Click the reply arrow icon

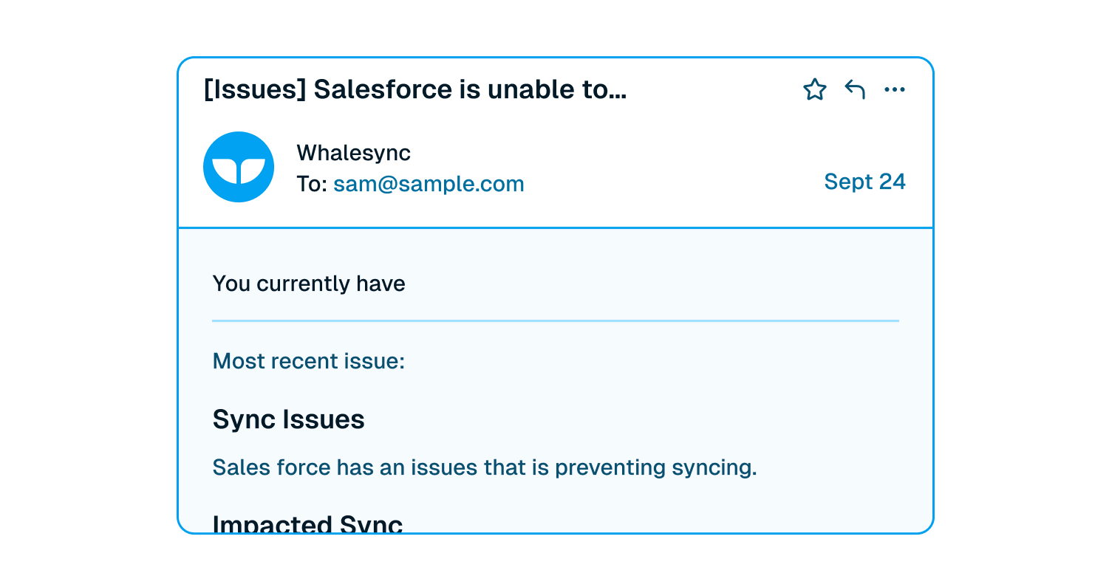[855, 90]
